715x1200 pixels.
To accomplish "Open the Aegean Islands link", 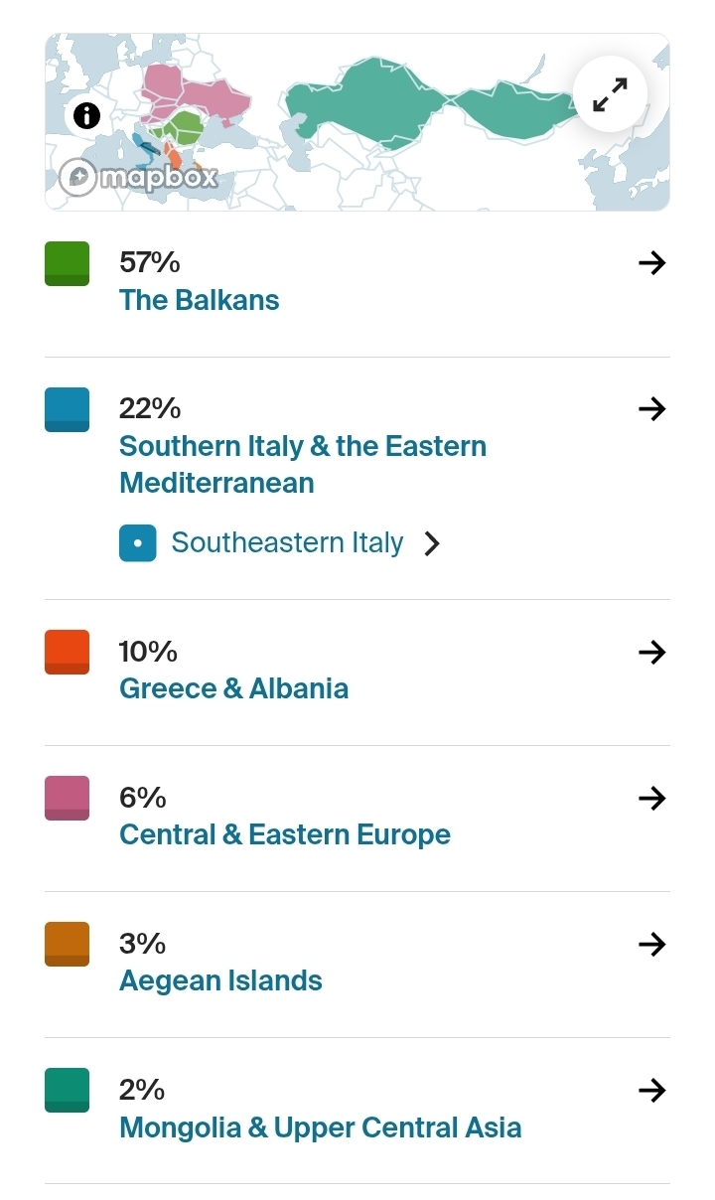I will pos(220,980).
